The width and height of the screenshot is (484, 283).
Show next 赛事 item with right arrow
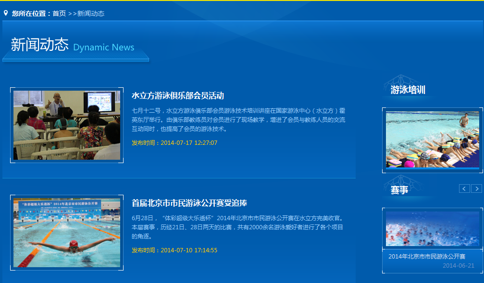click(x=476, y=189)
